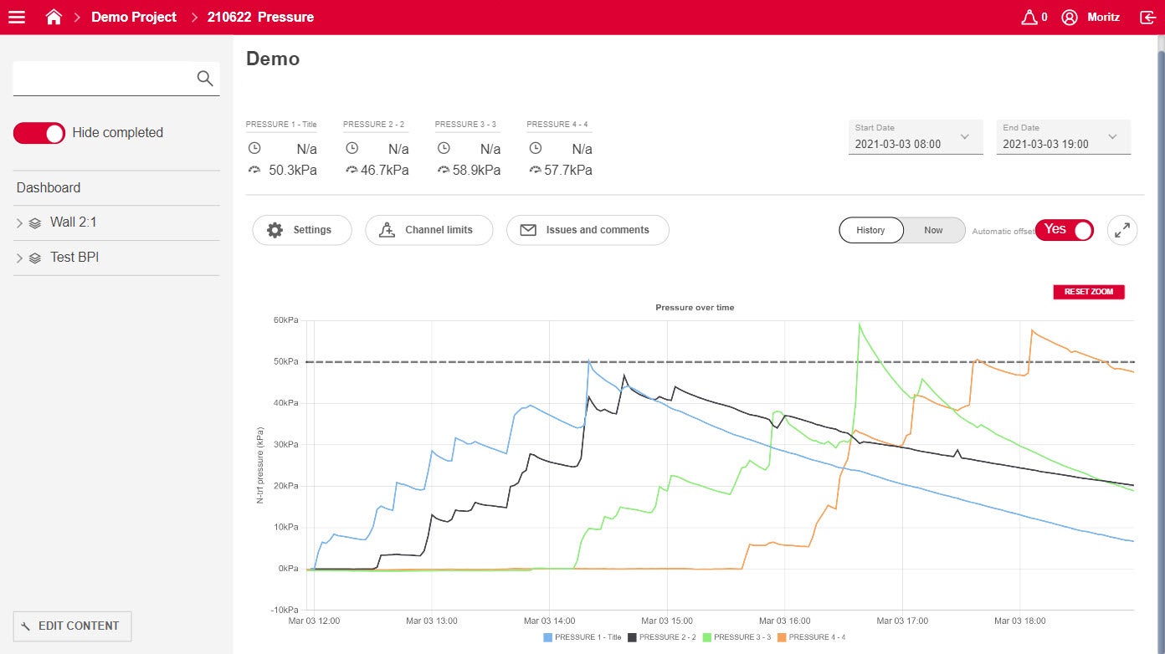The width and height of the screenshot is (1165, 654).
Task: Expand the Test BPI tree item
Action: (19, 258)
